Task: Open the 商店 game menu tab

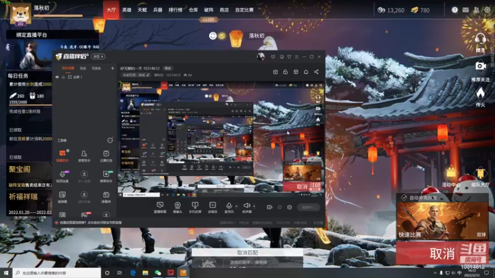Action: 224,10
